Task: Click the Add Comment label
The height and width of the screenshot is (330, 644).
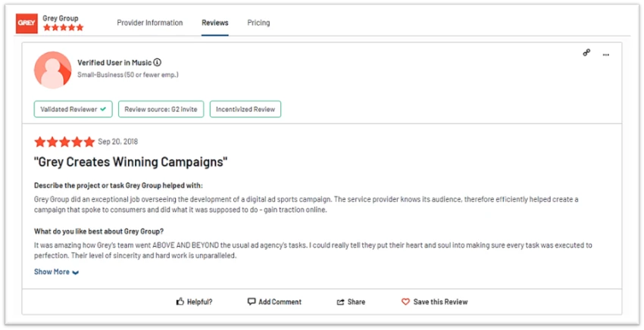Action: tap(280, 302)
